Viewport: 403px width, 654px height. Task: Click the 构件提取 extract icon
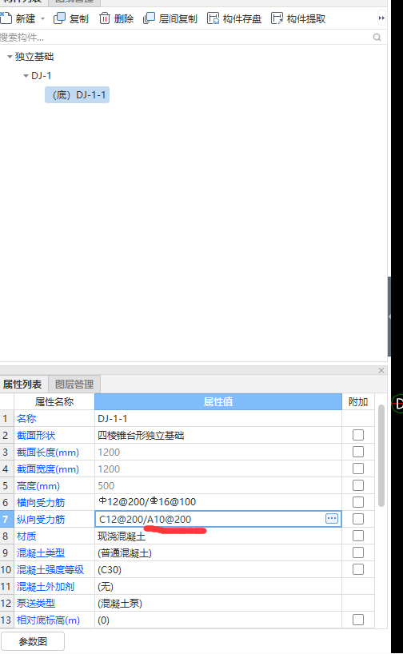point(277,18)
